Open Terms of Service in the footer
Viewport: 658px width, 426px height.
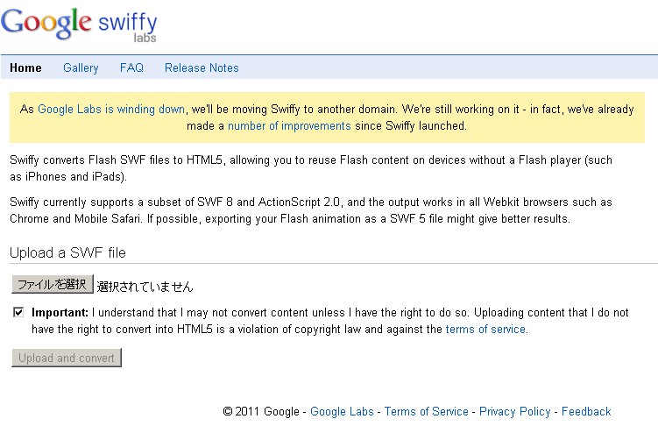click(x=426, y=411)
